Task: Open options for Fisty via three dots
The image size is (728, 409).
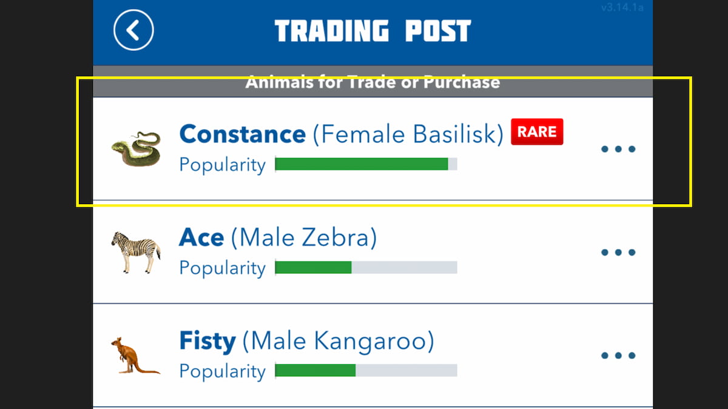Action: point(618,355)
